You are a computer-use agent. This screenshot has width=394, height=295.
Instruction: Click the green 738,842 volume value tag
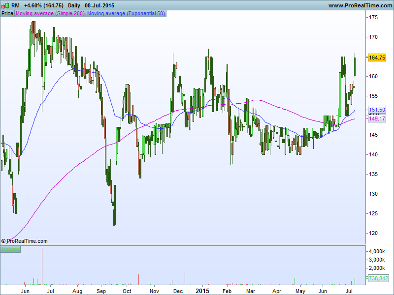[x=378, y=279]
